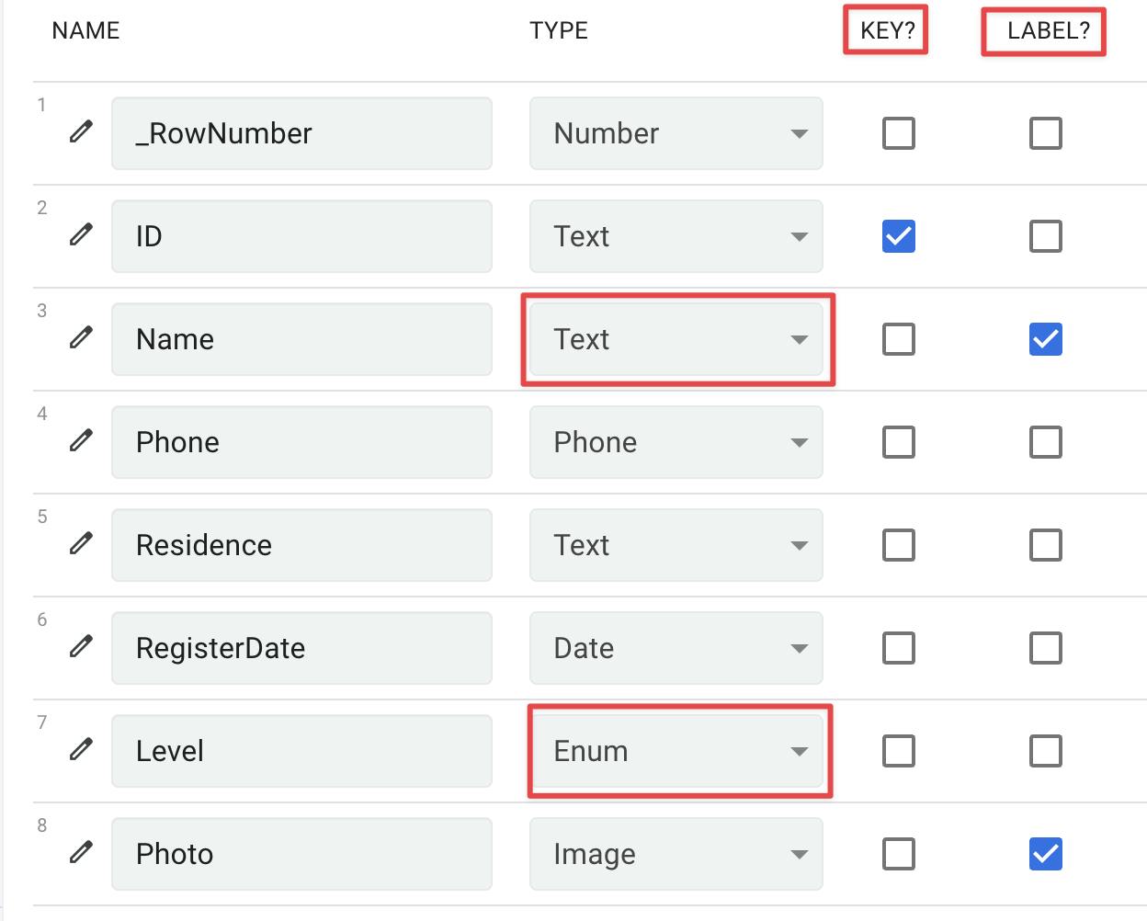Open Photo type dropdown showing Image
The width and height of the screenshot is (1147, 921).
point(676,854)
